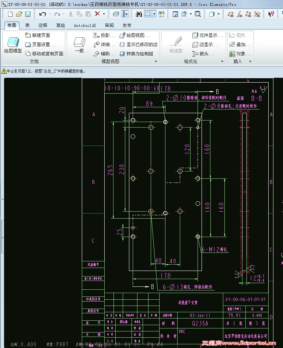Click the context help pointer icon
This screenshot has width=283, height=348.
click(271, 14)
